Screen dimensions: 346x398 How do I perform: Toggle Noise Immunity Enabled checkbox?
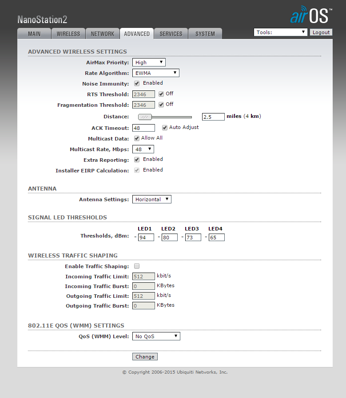coord(137,83)
